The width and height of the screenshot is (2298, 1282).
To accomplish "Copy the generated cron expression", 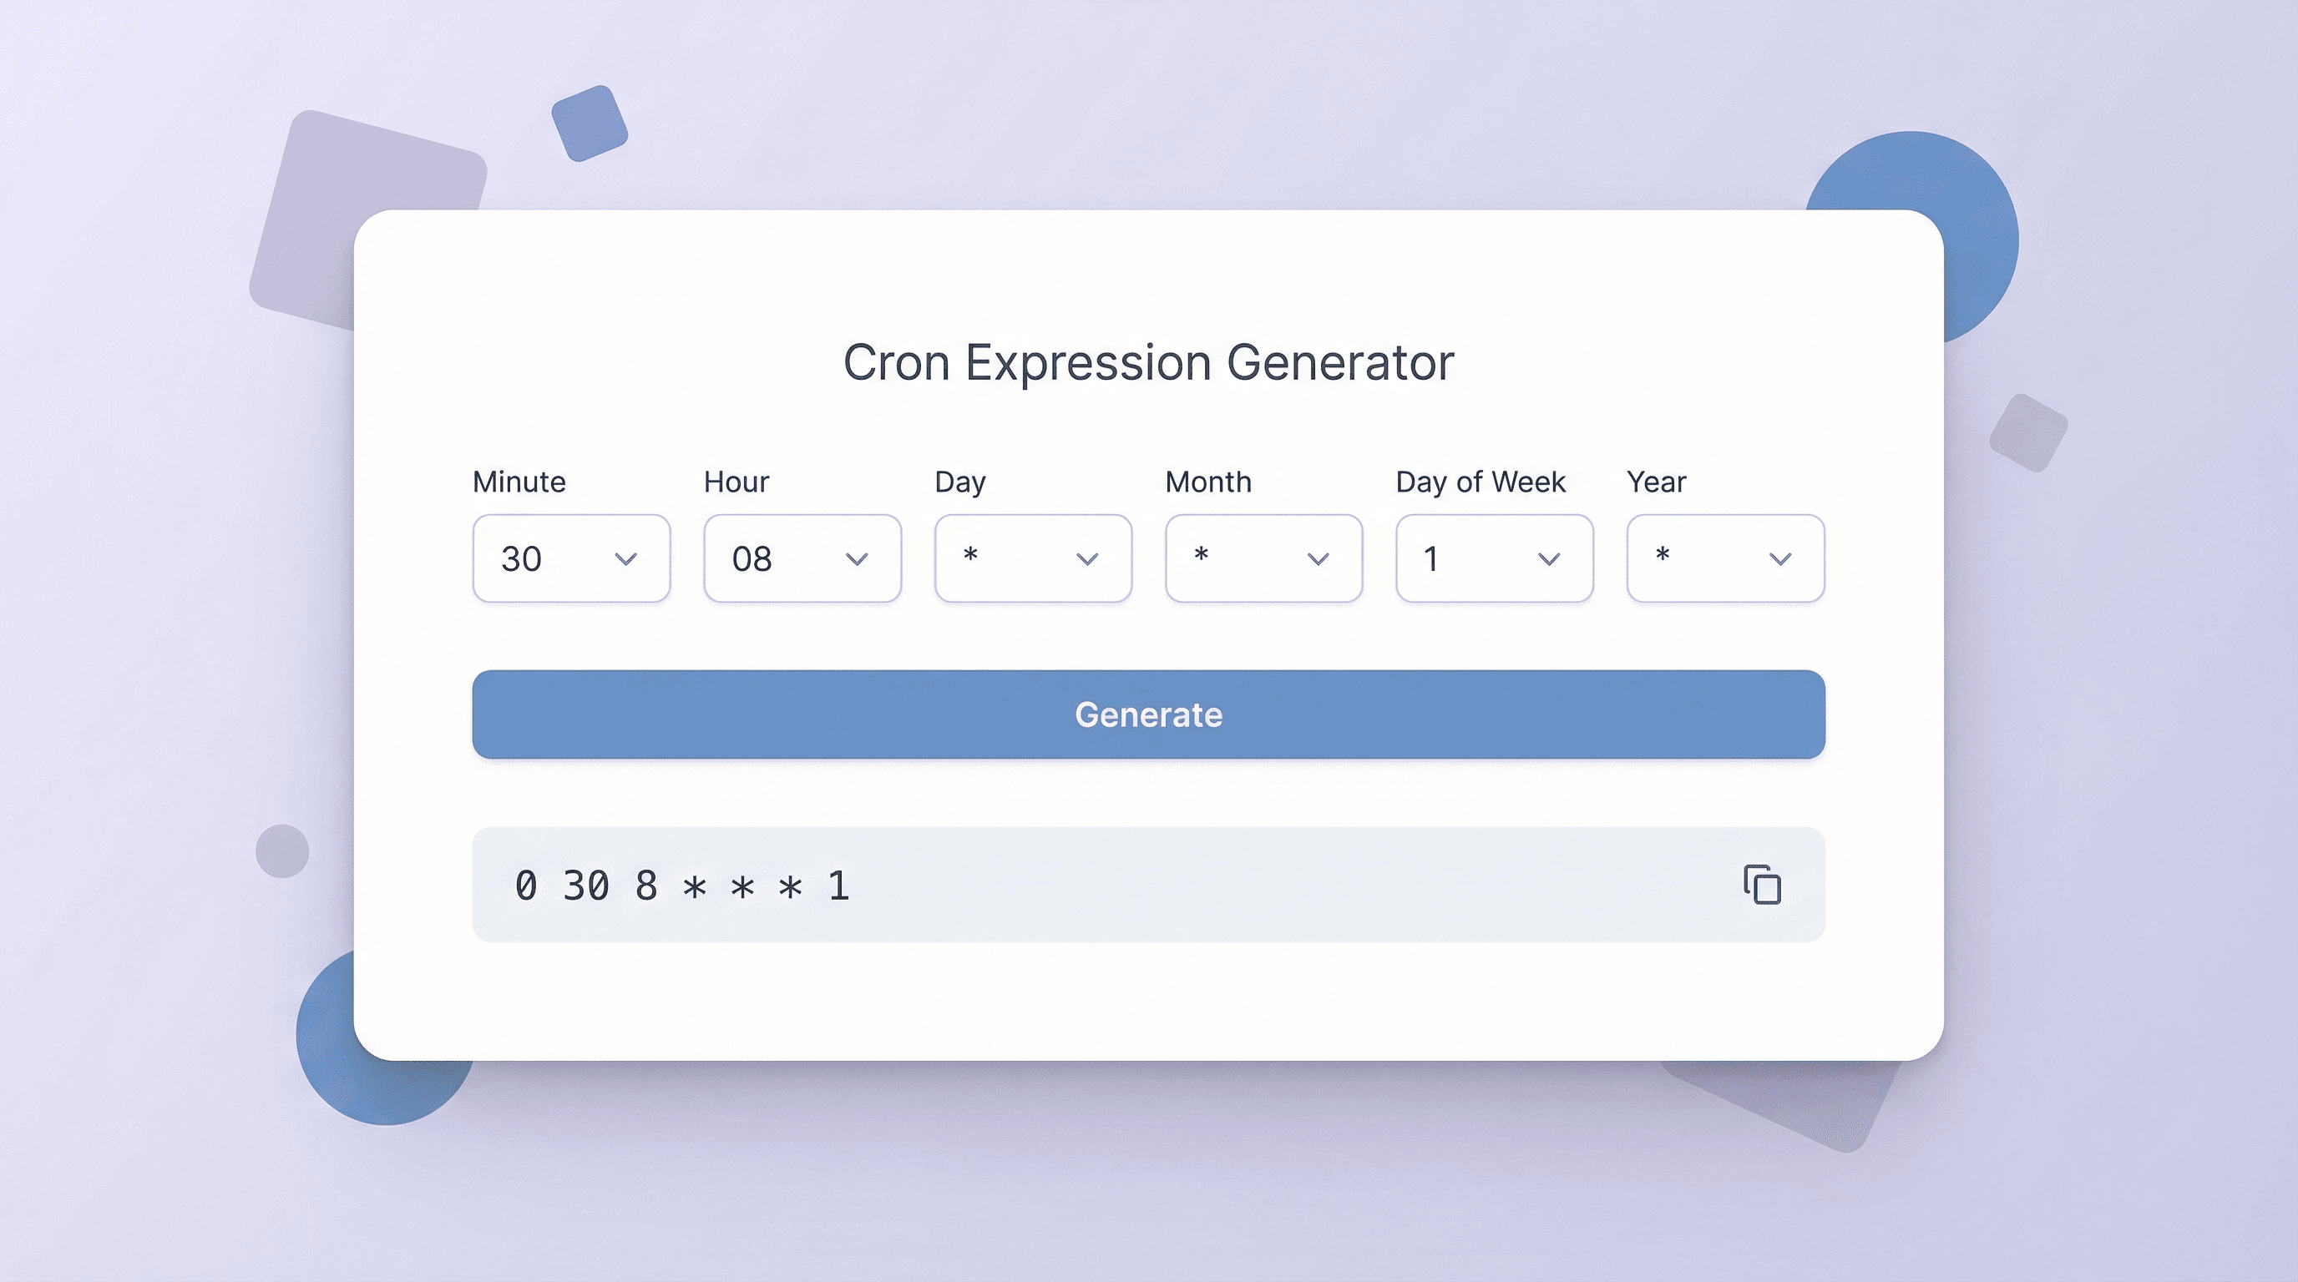I will click(1762, 885).
